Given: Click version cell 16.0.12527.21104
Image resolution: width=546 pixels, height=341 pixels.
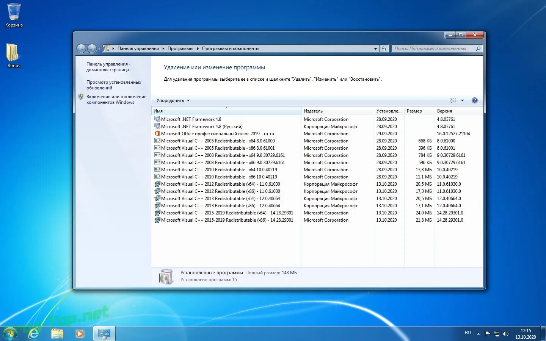Looking at the screenshot, I should point(453,134).
